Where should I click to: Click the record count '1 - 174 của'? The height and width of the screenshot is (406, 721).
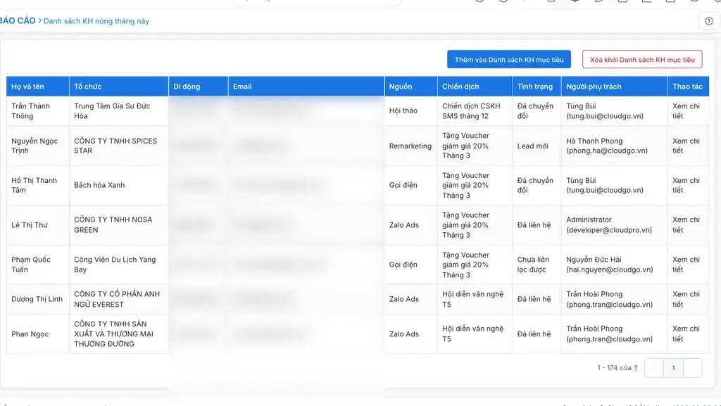(x=614, y=368)
